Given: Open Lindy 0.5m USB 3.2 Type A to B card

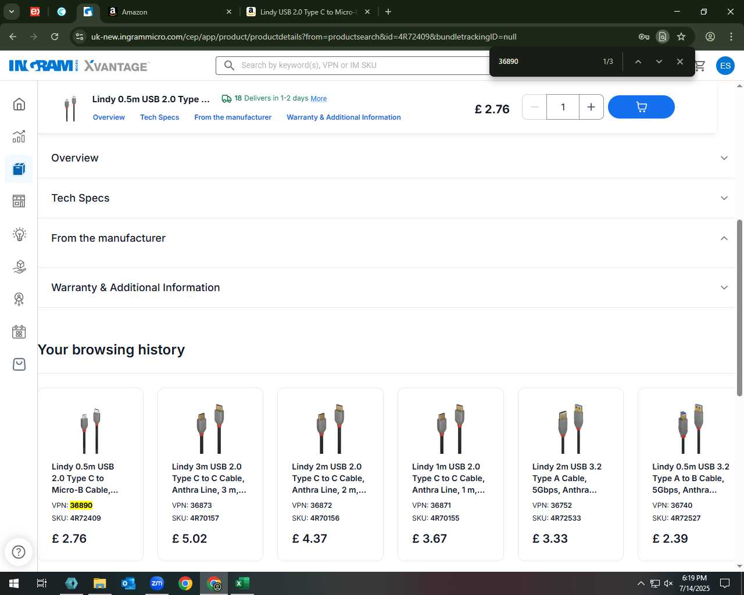Looking at the screenshot, I should pyautogui.click(x=687, y=474).
